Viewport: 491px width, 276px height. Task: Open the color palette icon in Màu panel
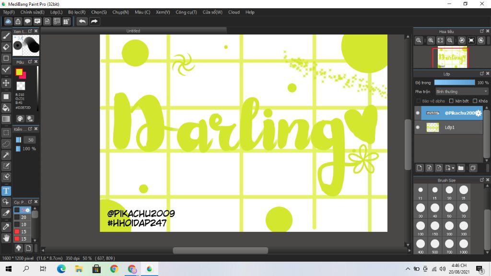click(x=20, y=119)
